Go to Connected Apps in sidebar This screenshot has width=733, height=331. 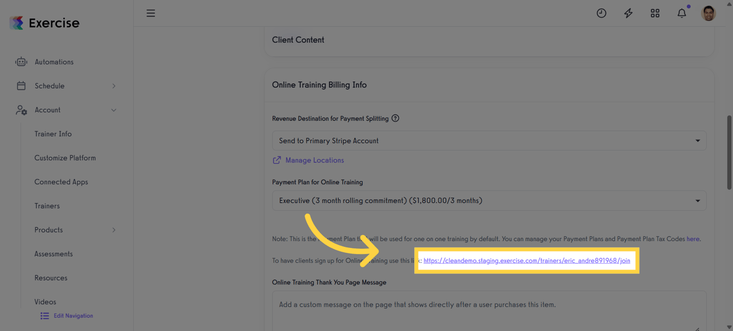click(61, 182)
